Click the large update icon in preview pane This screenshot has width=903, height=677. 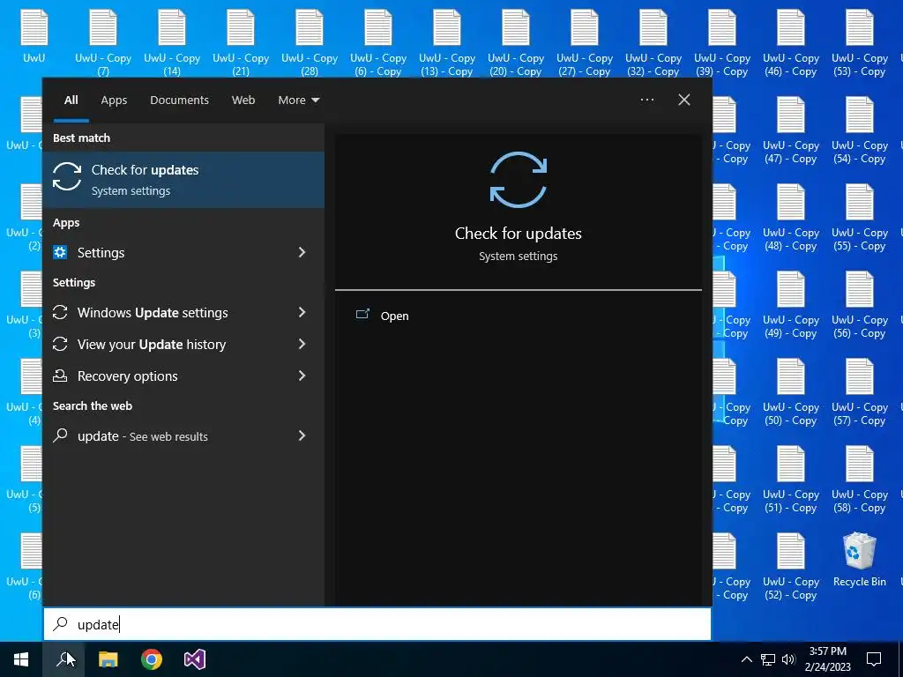[519, 180]
